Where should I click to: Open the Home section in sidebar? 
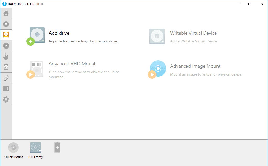pos(6,13)
